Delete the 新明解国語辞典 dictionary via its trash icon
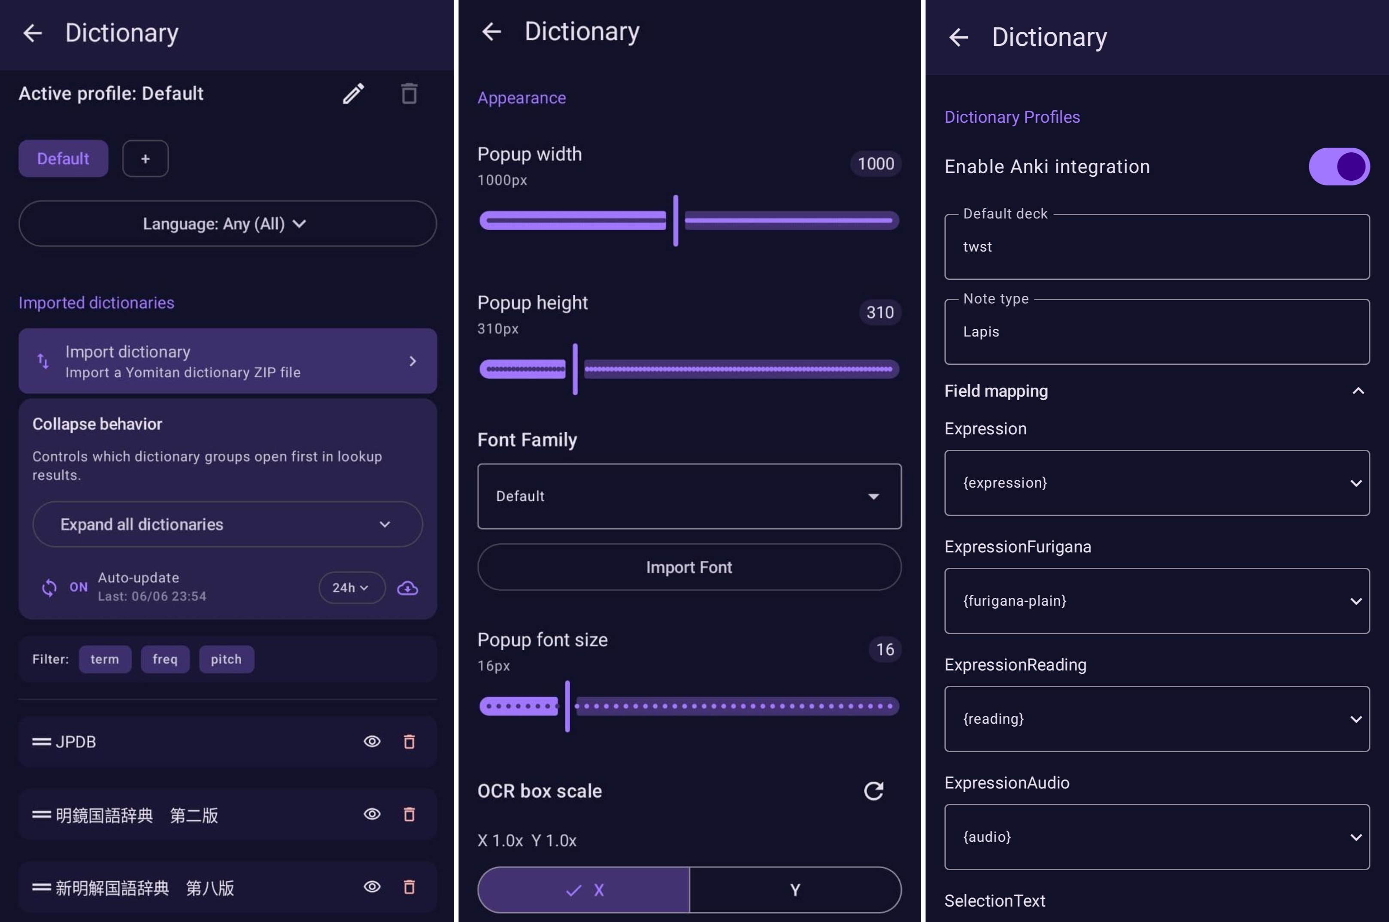This screenshot has width=1389, height=922. 409,887
